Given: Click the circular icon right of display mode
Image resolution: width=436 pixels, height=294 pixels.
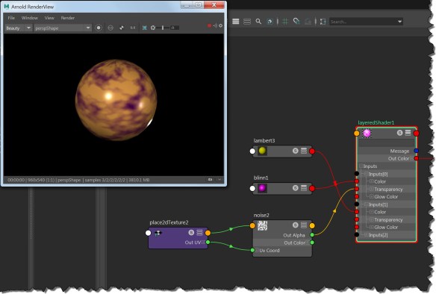Looking at the screenshot, I should pos(110,28).
